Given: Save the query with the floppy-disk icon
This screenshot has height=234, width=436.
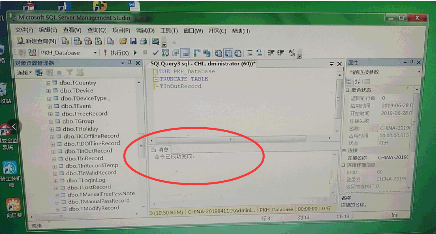Looking at the screenshot, I should [133, 41].
